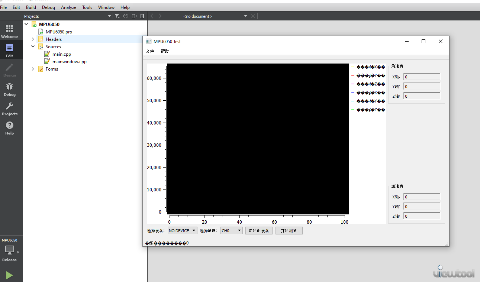480x282 pixels.
Task: Select main.cpp in project tree
Action: pos(61,54)
